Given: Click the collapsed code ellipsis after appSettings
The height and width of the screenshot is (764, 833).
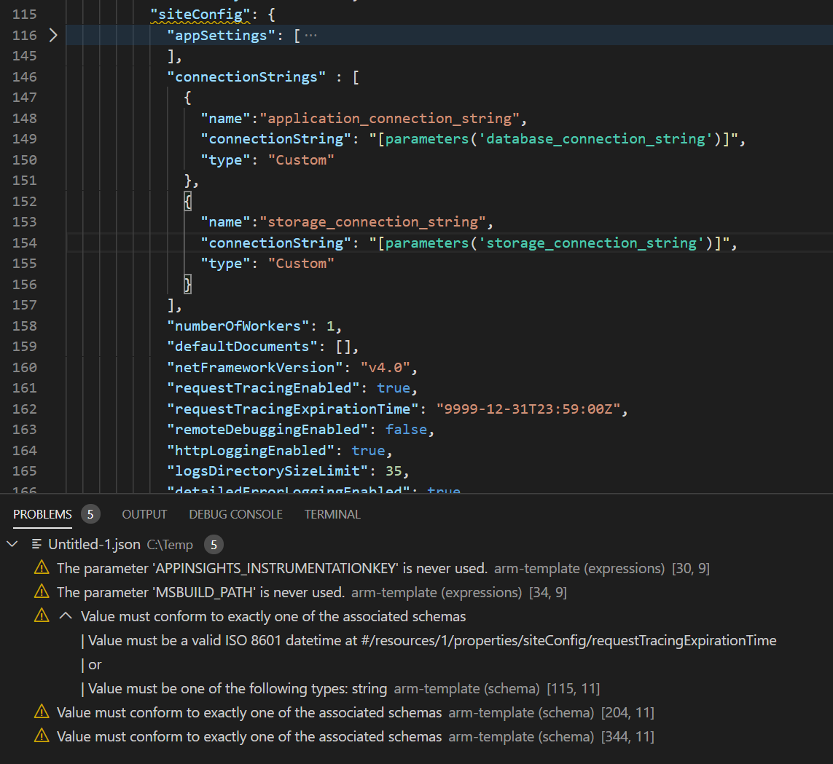Looking at the screenshot, I should coord(313,34).
